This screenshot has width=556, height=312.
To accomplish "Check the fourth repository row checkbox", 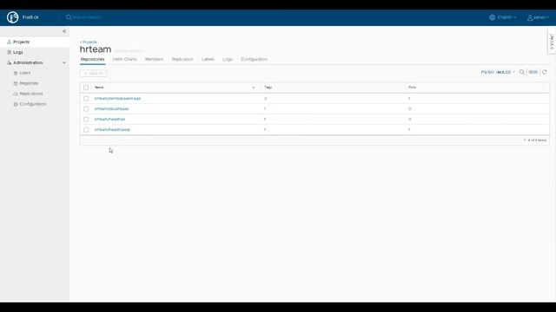I will point(86,130).
